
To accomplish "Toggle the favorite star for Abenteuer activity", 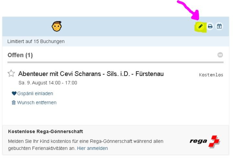I will click(x=11, y=73).
